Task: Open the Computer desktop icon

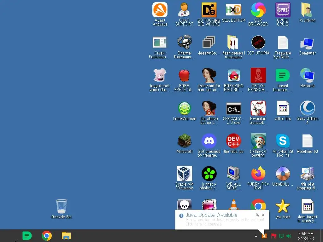Action: coord(307,46)
